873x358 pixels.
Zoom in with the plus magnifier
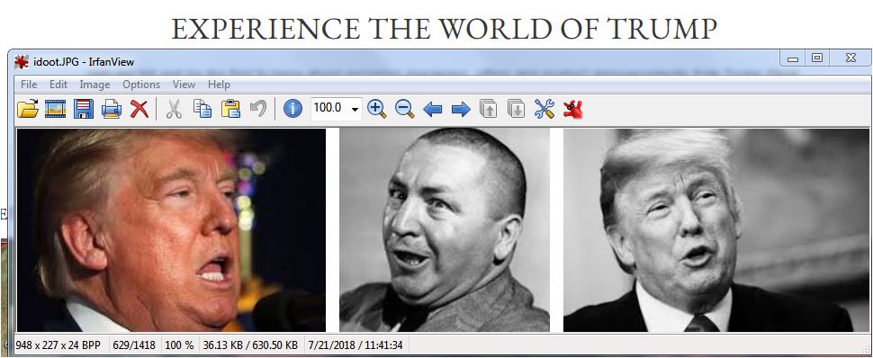click(x=377, y=109)
